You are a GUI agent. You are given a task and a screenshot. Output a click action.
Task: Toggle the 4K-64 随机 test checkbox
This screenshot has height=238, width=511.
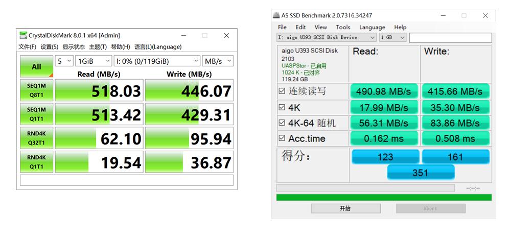click(x=282, y=123)
